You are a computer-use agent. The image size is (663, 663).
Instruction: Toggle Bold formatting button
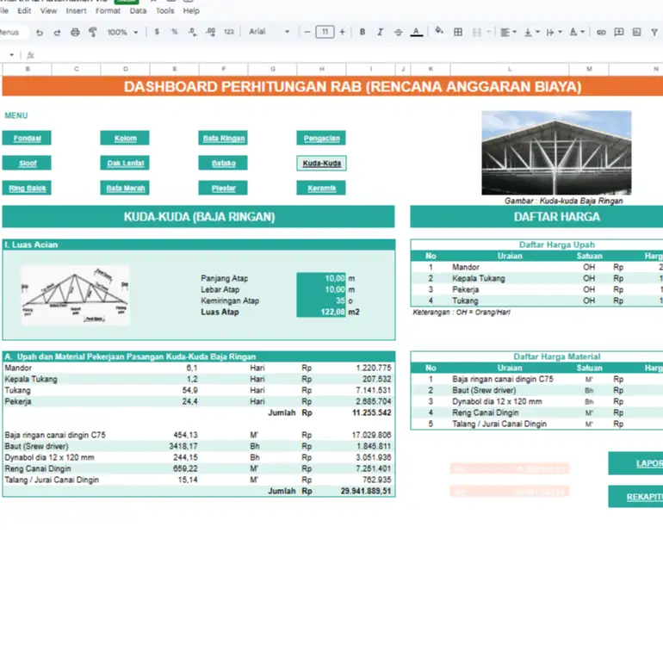[362, 32]
